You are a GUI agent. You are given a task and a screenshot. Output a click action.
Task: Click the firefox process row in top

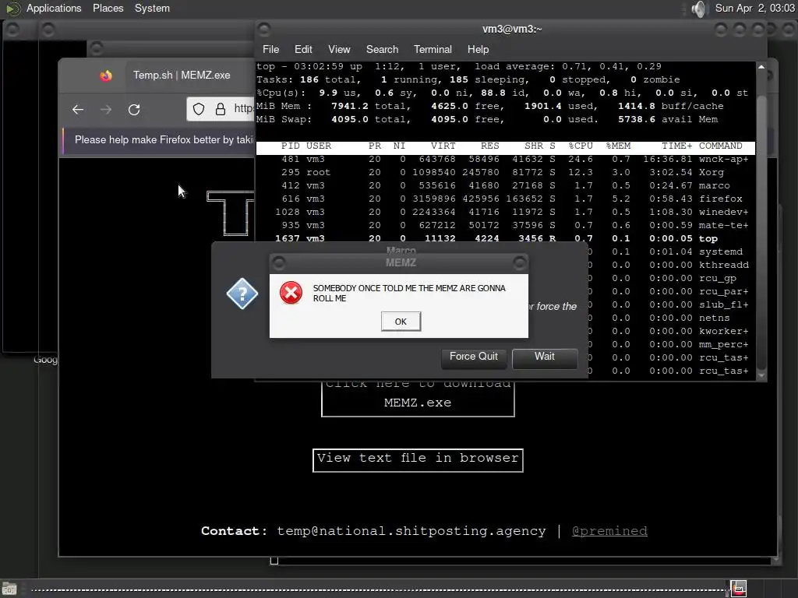(505, 199)
